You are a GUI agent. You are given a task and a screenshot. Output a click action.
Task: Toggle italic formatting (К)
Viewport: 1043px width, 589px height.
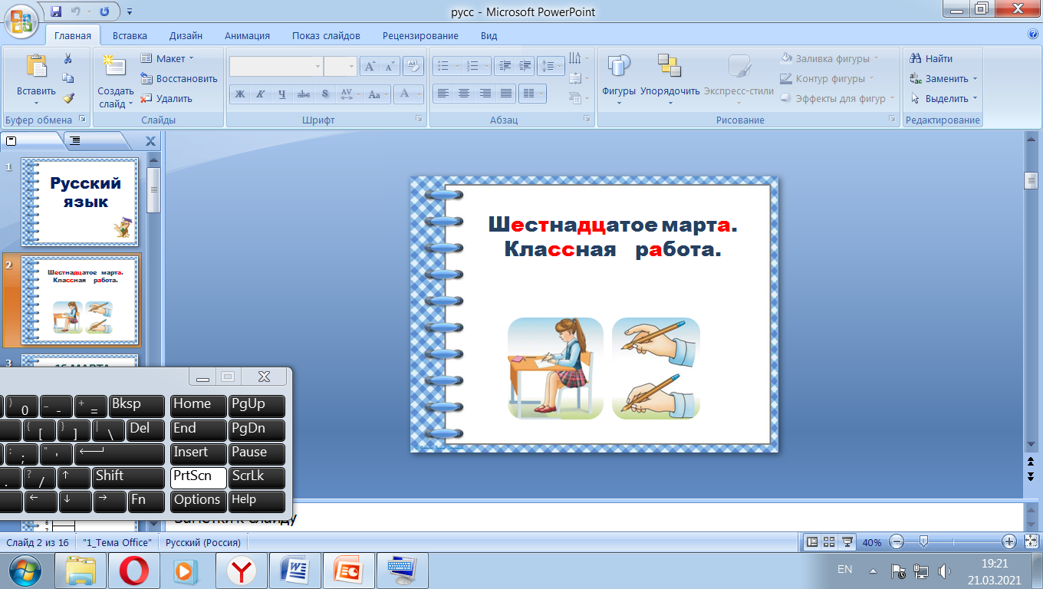(261, 94)
